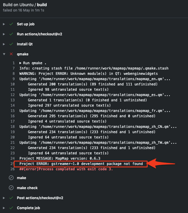Collapse the failed qmake step
188x213 pixels.
tap(4, 54)
